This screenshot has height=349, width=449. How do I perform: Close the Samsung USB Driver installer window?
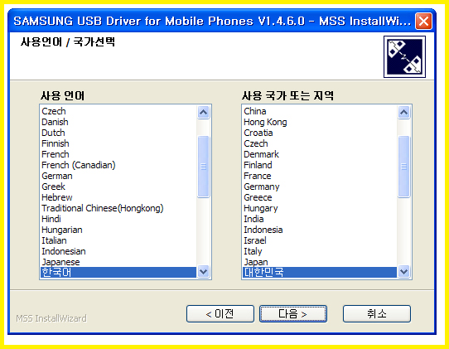point(423,22)
